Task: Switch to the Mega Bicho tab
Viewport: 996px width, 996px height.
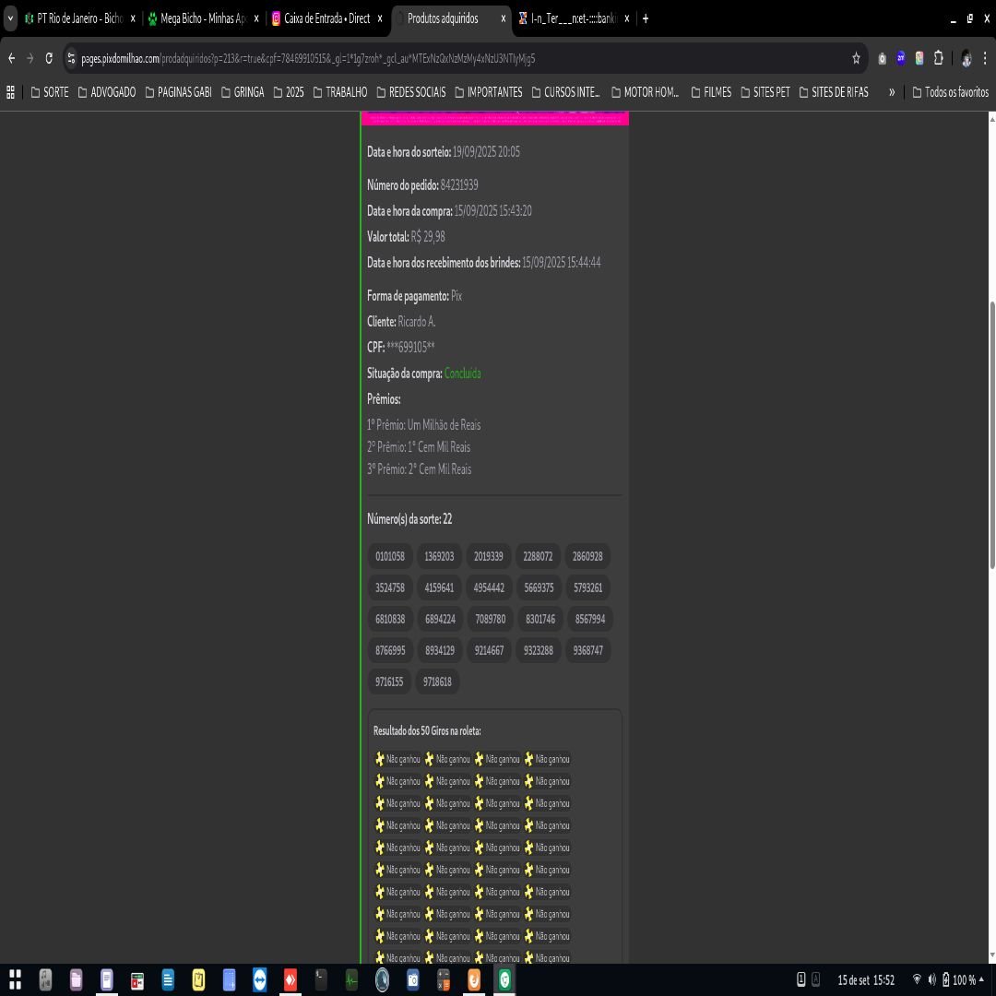Action: [x=196, y=18]
